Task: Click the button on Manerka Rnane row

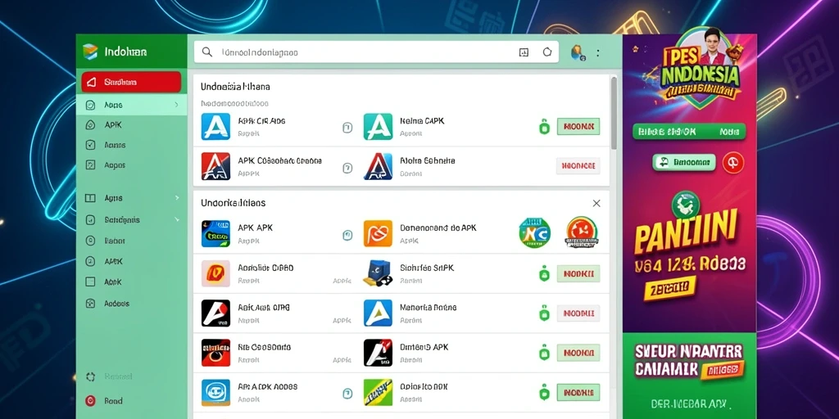Action: pos(578,313)
